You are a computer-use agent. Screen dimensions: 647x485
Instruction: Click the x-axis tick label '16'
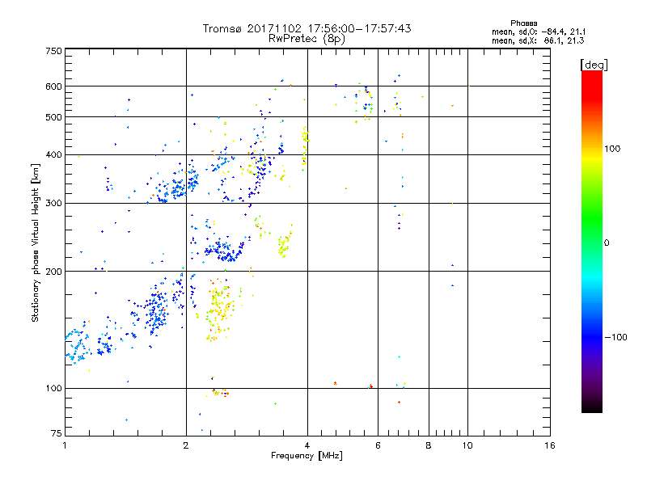(550, 445)
